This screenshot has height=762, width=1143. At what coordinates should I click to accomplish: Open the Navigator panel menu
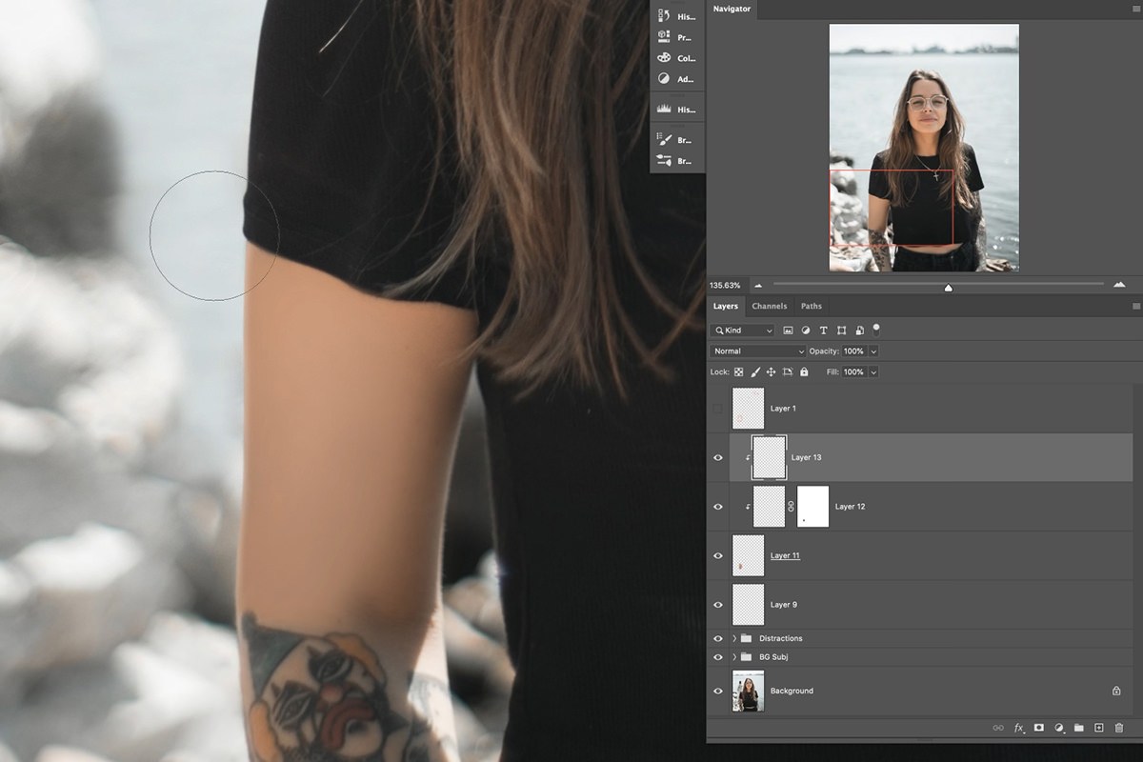1135,10
